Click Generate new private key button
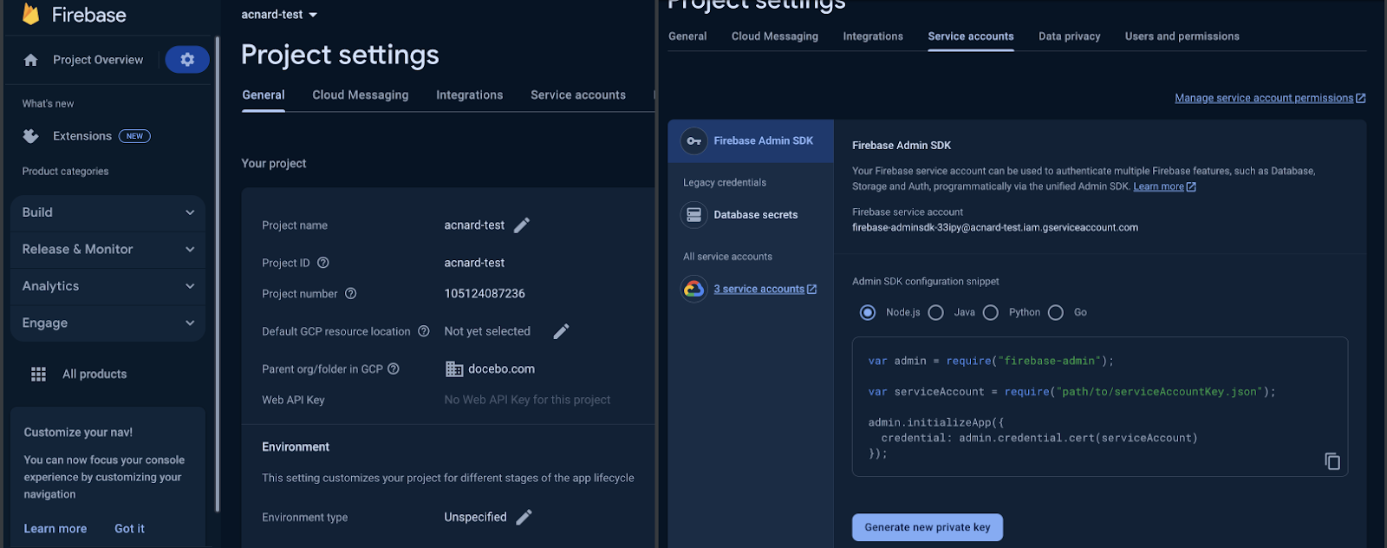1387x548 pixels. point(928,527)
